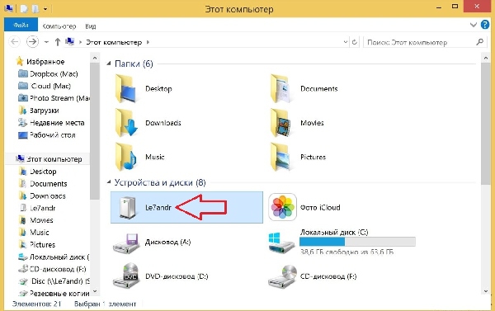Select Локальный диск (C:) drive icon
The height and width of the screenshot is (311, 495).
click(x=281, y=243)
